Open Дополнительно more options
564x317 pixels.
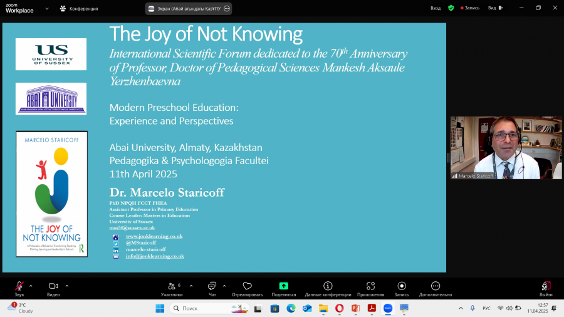(436, 289)
